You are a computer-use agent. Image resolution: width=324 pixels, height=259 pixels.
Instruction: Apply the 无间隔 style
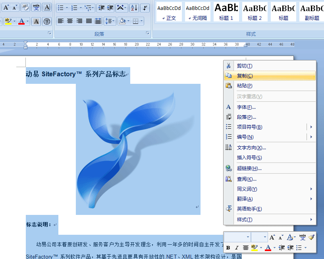click(197, 12)
